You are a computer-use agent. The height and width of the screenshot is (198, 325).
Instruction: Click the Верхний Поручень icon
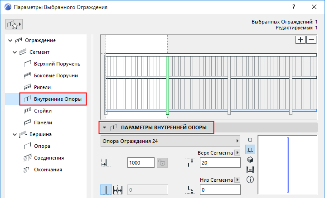[27, 64]
